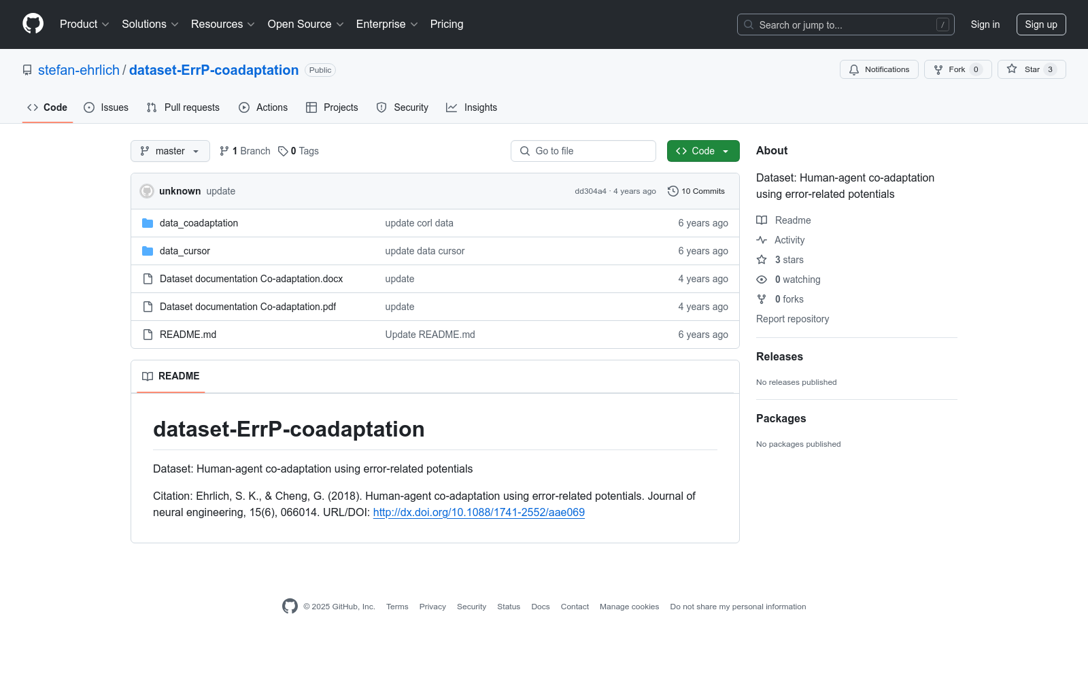Click the 'Update README.md' commit message
This screenshot has height=680, width=1088.
(430, 335)
